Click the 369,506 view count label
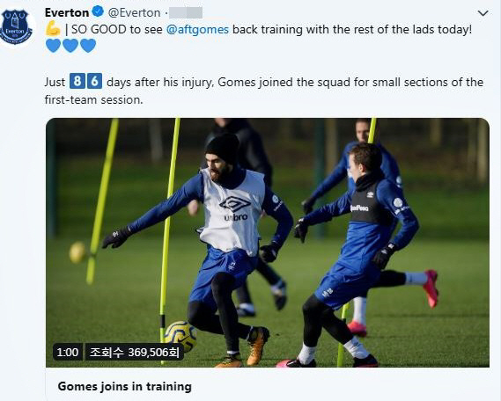The image size is (501, 401). pyautogui.click(x=134, y=352)
